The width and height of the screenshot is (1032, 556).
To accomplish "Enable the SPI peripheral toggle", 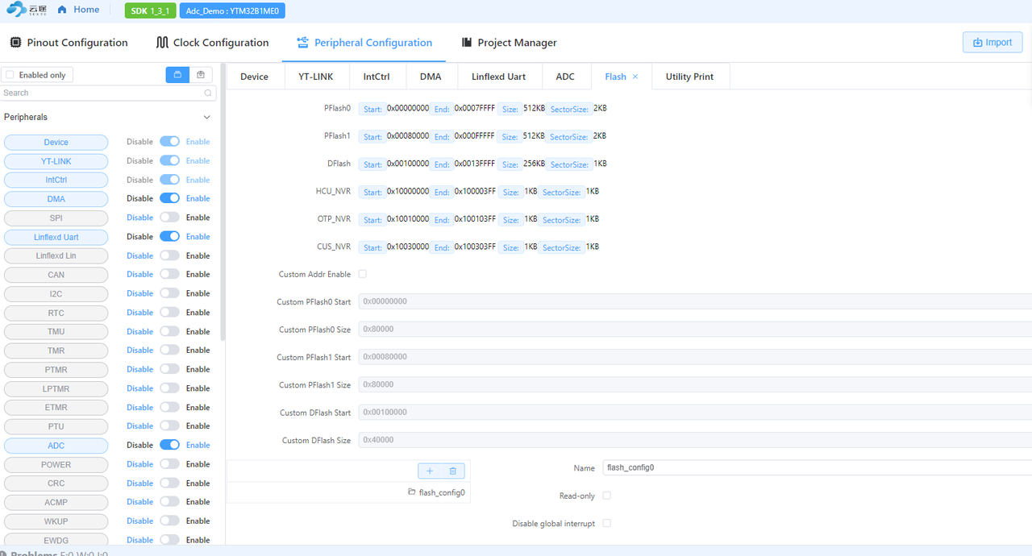I will pos(169,218).
